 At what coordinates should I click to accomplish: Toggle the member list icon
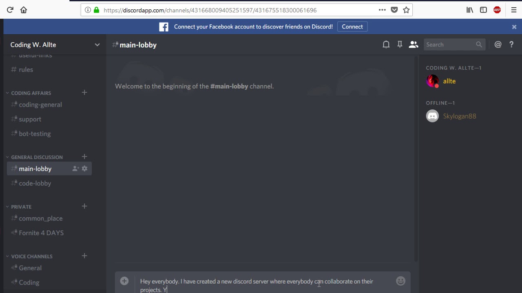[414, 45]
